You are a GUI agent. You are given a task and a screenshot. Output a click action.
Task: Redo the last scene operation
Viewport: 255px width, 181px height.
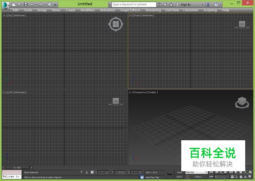pyautogui.click(x=41, y=5)
